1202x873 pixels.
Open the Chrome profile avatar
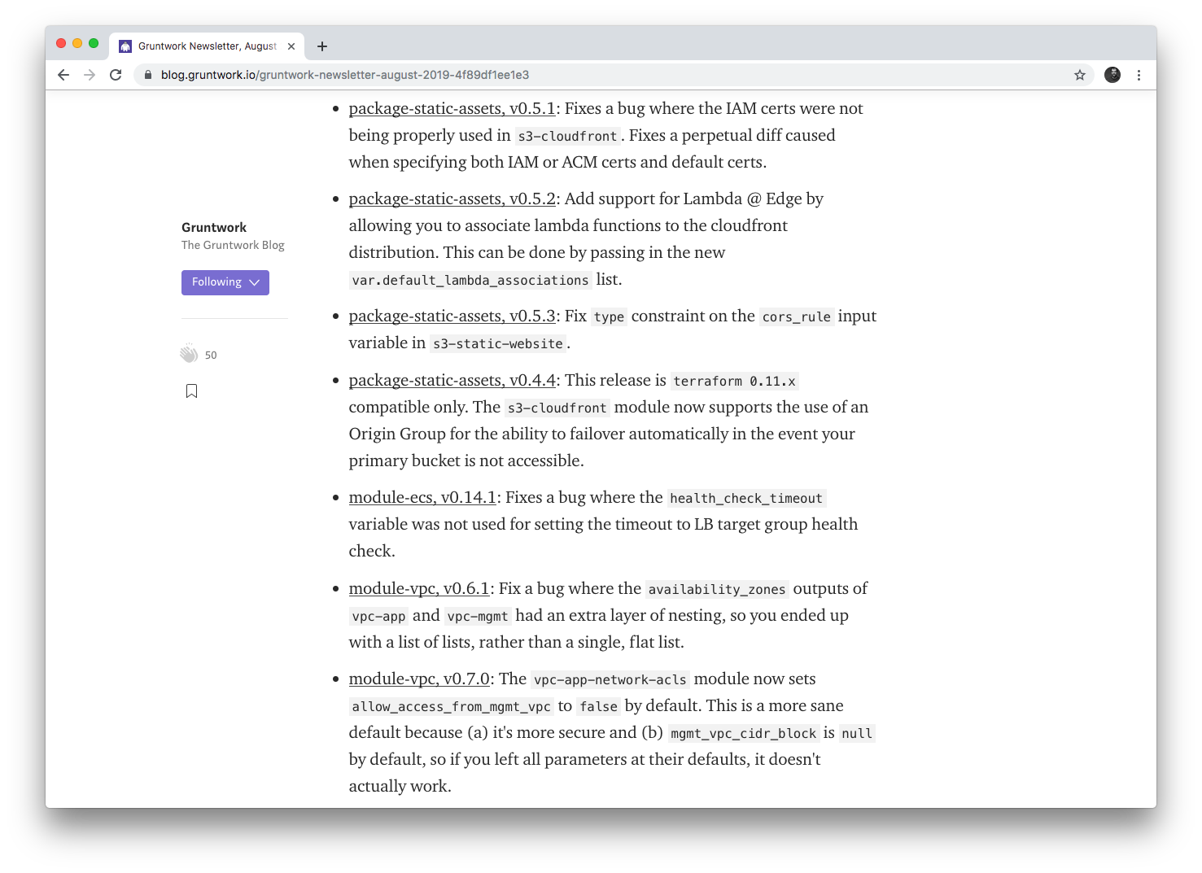pos(1112,74)
